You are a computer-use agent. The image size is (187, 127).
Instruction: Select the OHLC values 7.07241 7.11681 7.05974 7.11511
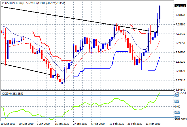pos(45,3)
